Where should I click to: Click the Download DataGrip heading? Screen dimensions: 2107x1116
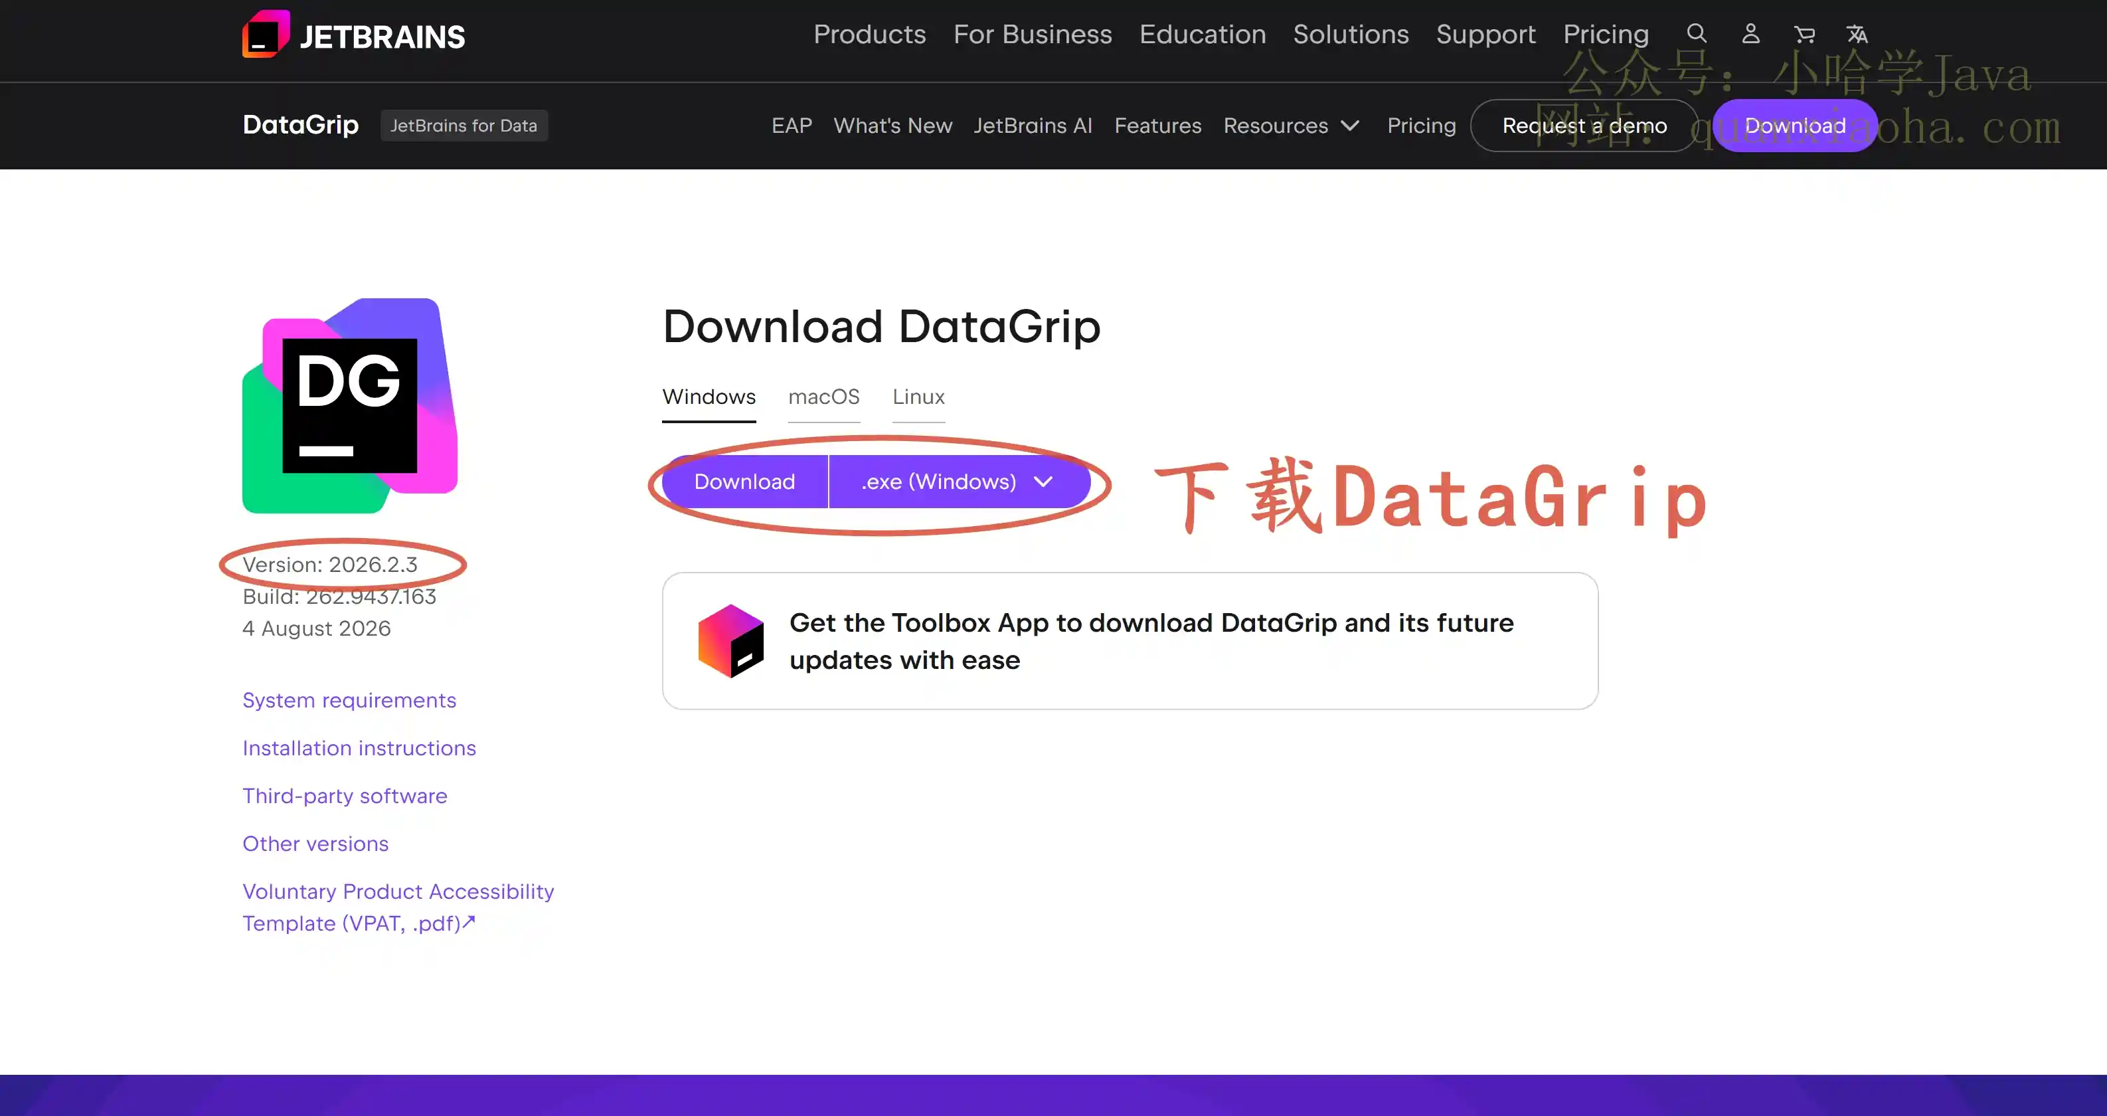pos(881,326)
